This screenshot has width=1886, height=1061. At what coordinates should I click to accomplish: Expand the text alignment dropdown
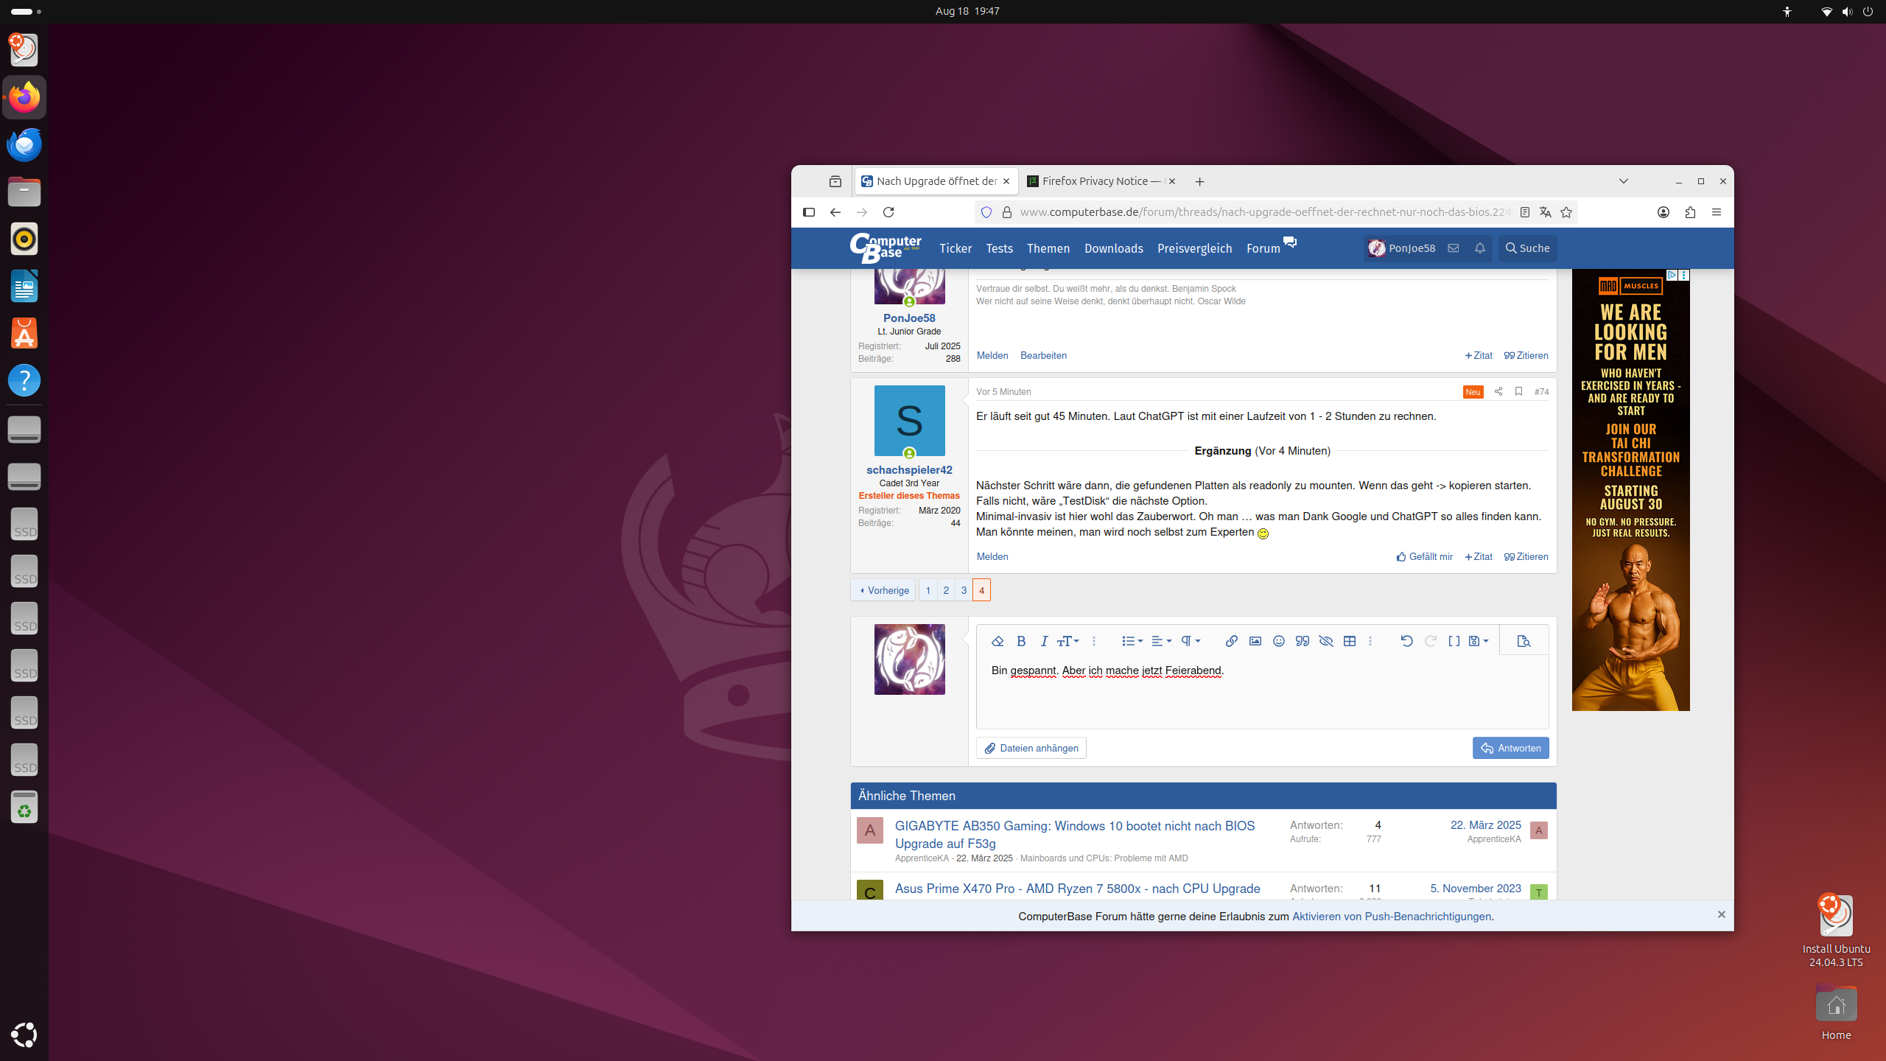pyautogui.click(x=1161, y=641)
